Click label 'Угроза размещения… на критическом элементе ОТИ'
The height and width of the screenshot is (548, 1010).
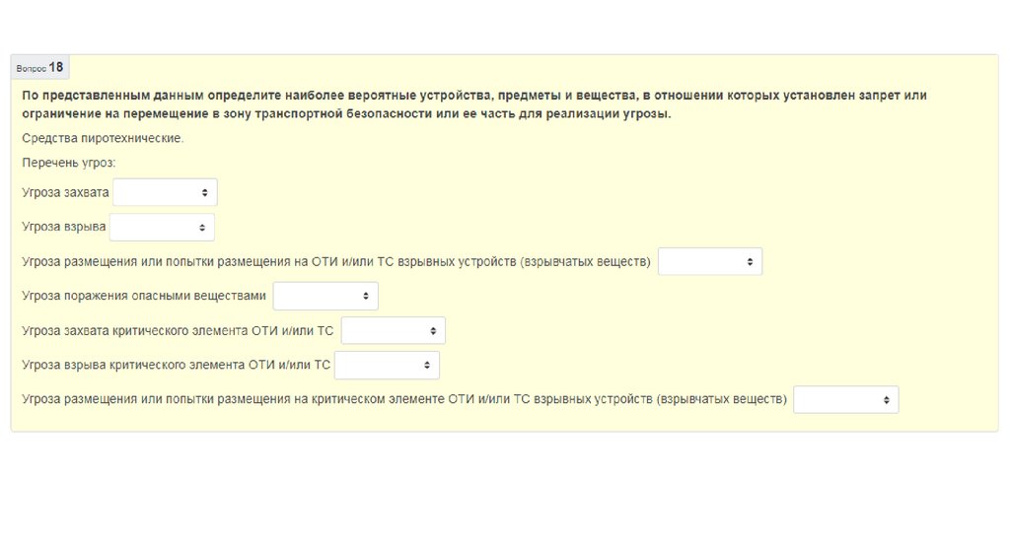tap(404, 399)
